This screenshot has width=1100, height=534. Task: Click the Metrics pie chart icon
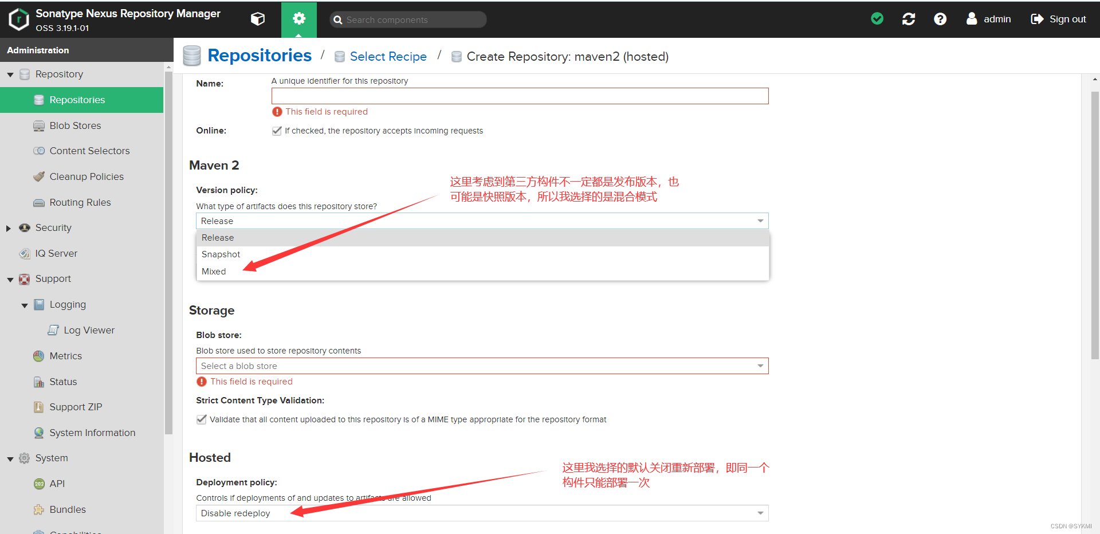click(39, 356)
